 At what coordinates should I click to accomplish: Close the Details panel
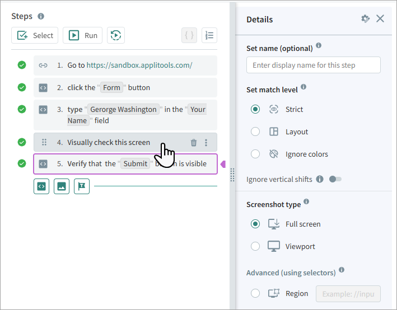pyautogui.click(x=380, y=19)
